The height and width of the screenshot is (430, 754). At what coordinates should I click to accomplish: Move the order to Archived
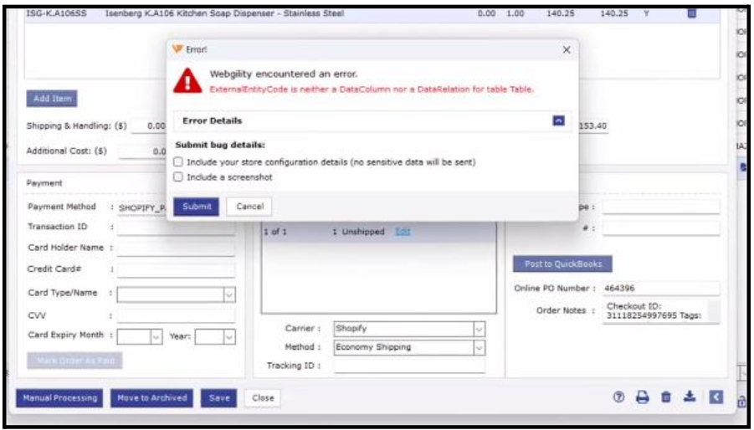click(152, 398)
